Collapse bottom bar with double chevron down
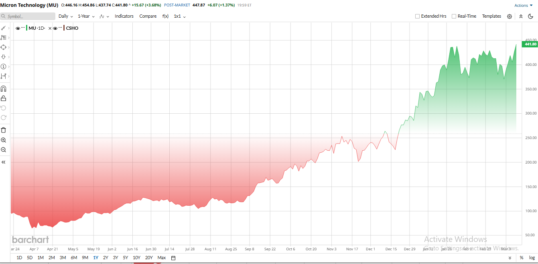This screenshot has width=538, height=264. coord(510,258)
